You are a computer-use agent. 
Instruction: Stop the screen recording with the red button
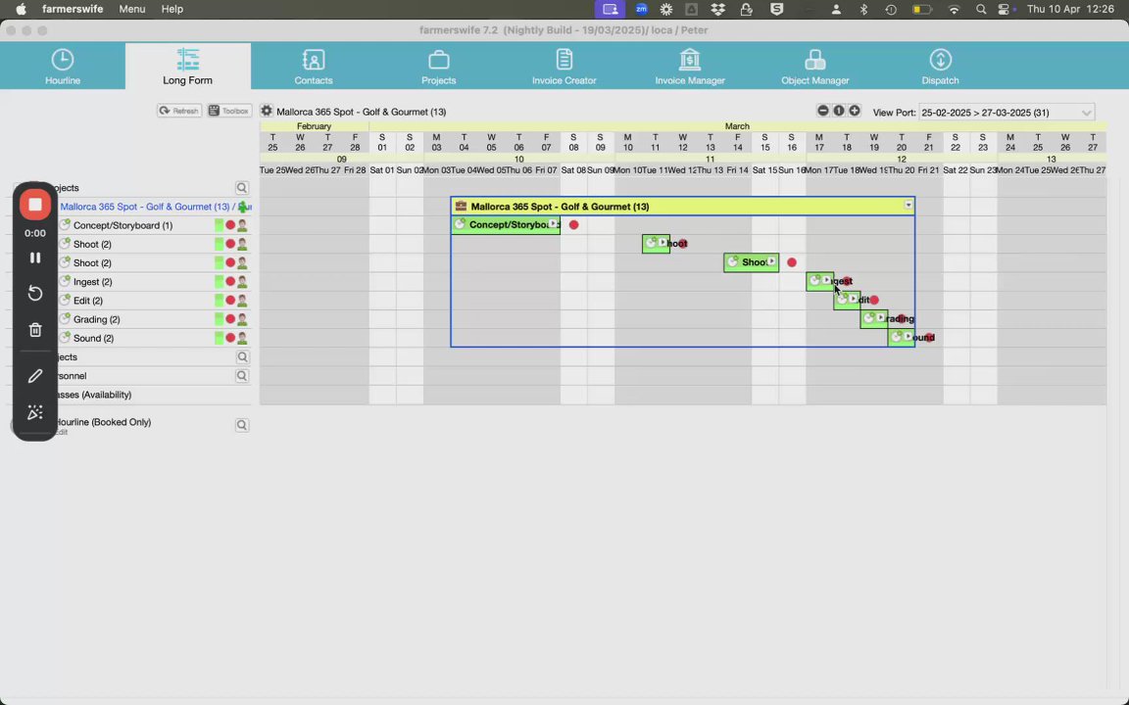tap(35, 205)
